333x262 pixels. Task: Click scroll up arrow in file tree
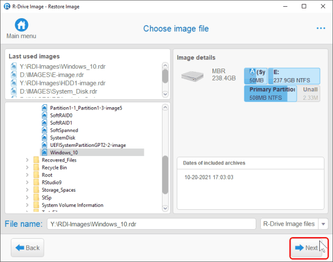165,108
